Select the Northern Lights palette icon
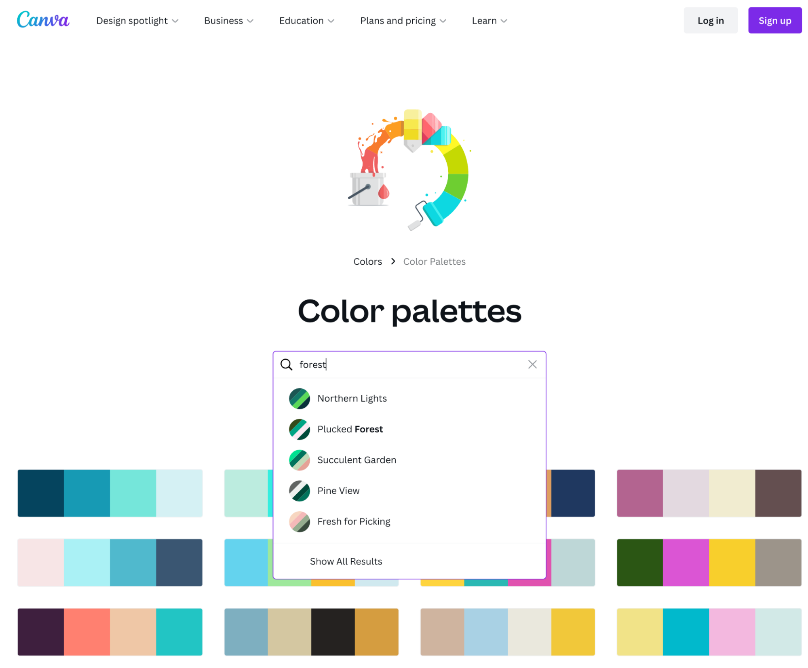 (x=300, y=398)
